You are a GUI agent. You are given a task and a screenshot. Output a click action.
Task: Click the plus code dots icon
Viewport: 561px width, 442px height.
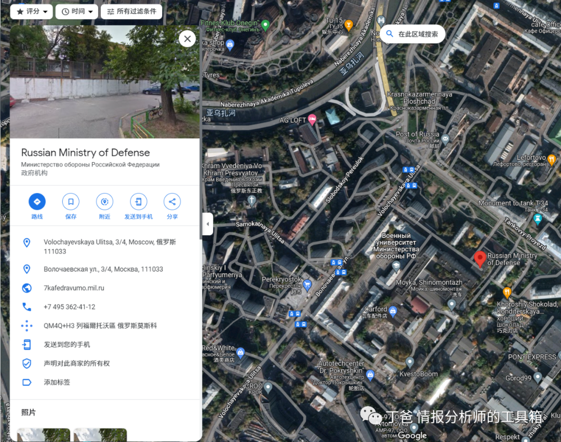[x=27, y=326]
